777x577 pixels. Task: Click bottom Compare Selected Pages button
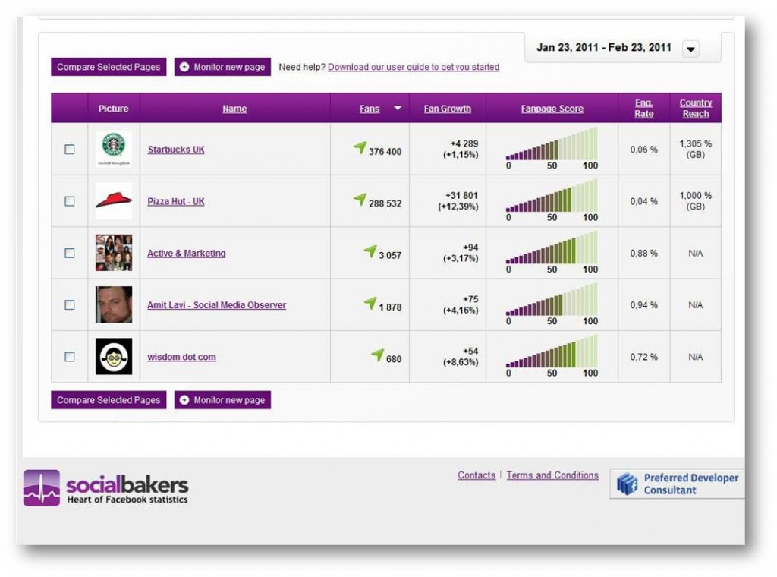pos(109,400)
